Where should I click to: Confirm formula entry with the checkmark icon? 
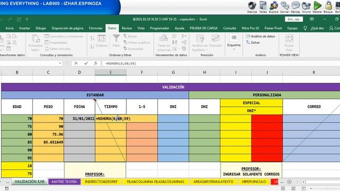pyautogui.click(x=86, y=63)
